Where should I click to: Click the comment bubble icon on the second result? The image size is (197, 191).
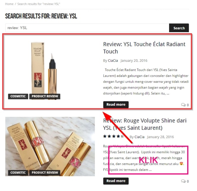click(x=183, y=181)
